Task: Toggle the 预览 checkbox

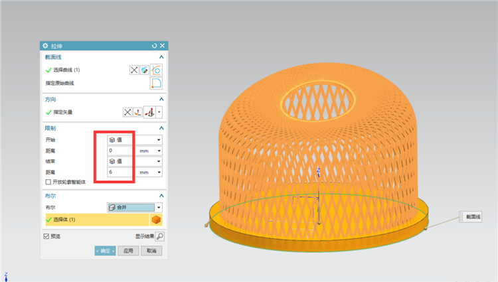Action: 46,236
